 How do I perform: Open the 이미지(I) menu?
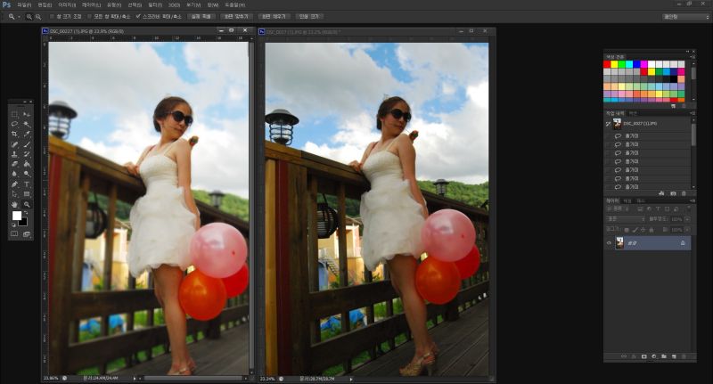tap(67, 4)
